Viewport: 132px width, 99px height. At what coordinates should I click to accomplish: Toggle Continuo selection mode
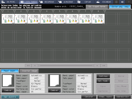tap(103, 76)
